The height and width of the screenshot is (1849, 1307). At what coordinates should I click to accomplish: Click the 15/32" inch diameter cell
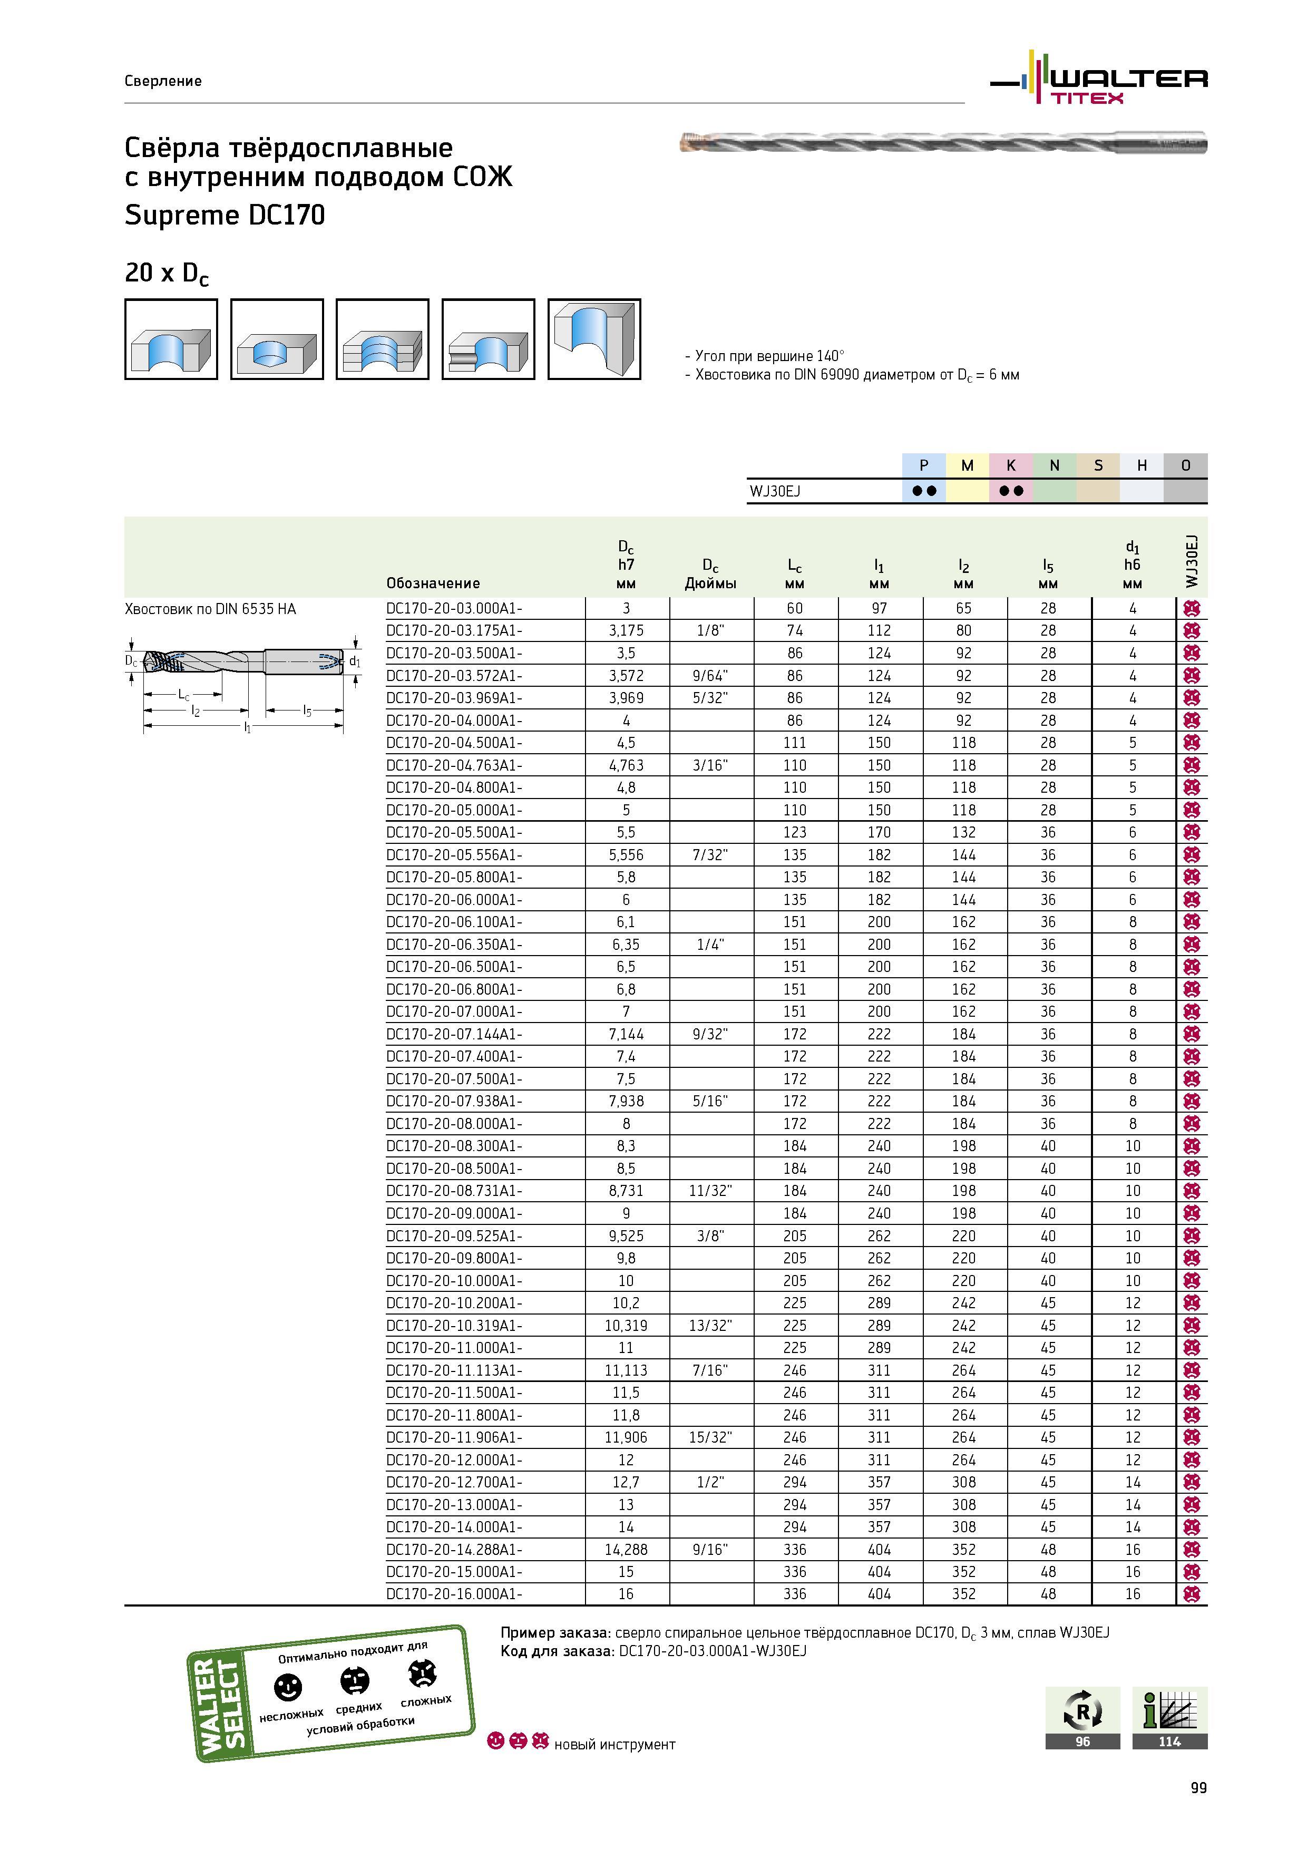click(x=710, y=1437)
